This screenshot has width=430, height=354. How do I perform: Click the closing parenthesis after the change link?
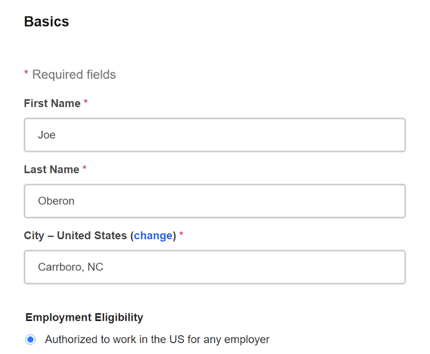[174, 235]
